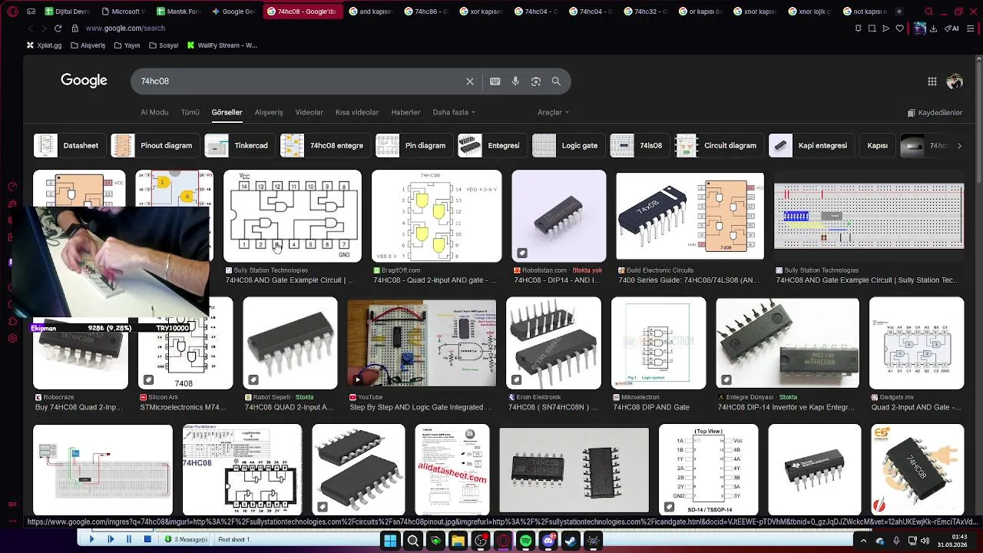983x553 pixels.
Task: Open Kaydedilenler saved items
Action: pos(935,113)
